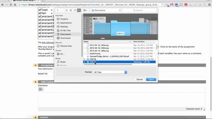212x119 pixels.
Task: Toggle the spell check icon in Comments
Action: tap(40, 89)
